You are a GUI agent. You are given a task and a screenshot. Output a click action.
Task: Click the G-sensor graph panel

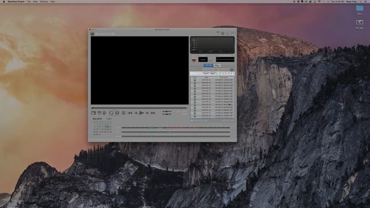click(x=212, y=45)
